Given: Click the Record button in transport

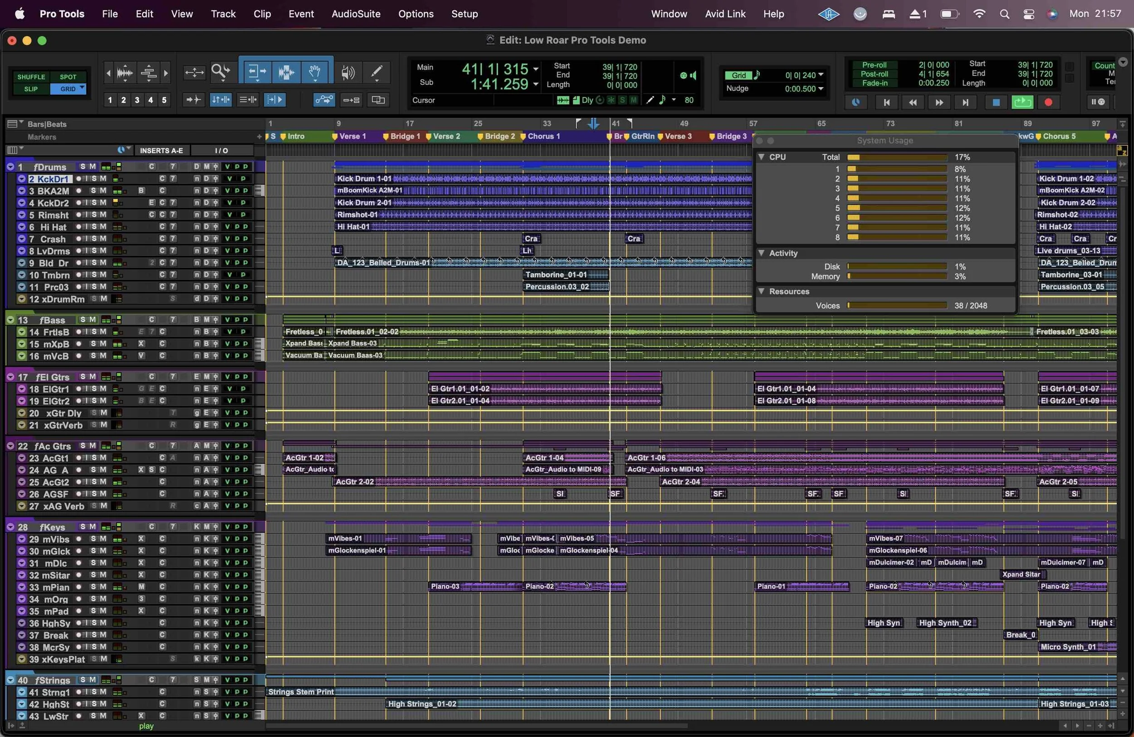Looking at the screenshot, I should 1048,102.
